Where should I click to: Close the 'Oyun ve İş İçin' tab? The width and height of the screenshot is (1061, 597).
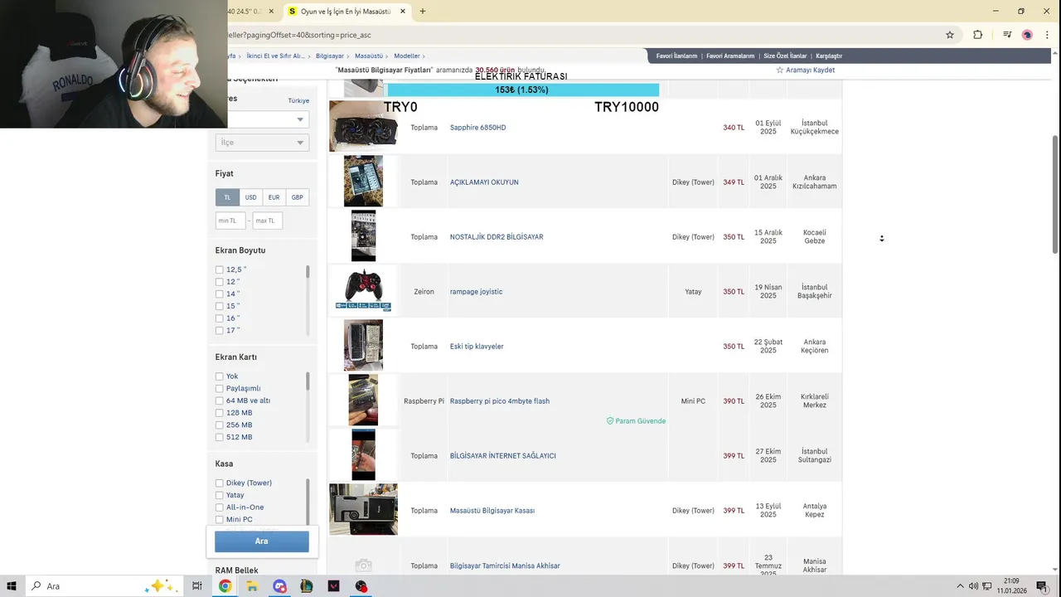[x=403, y=12]
